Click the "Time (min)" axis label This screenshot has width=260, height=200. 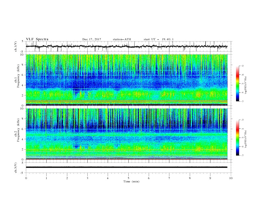click(x=131, y=181)
